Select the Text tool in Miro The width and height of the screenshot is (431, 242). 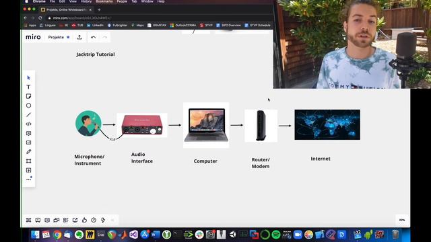click(x=28, y=87)
